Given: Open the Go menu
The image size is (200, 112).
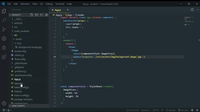Looking at the screenshot, I should [x=42, y=4].
